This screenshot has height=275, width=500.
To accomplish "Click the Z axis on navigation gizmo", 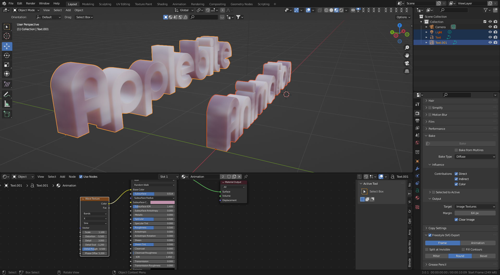I will click(400, 25).
